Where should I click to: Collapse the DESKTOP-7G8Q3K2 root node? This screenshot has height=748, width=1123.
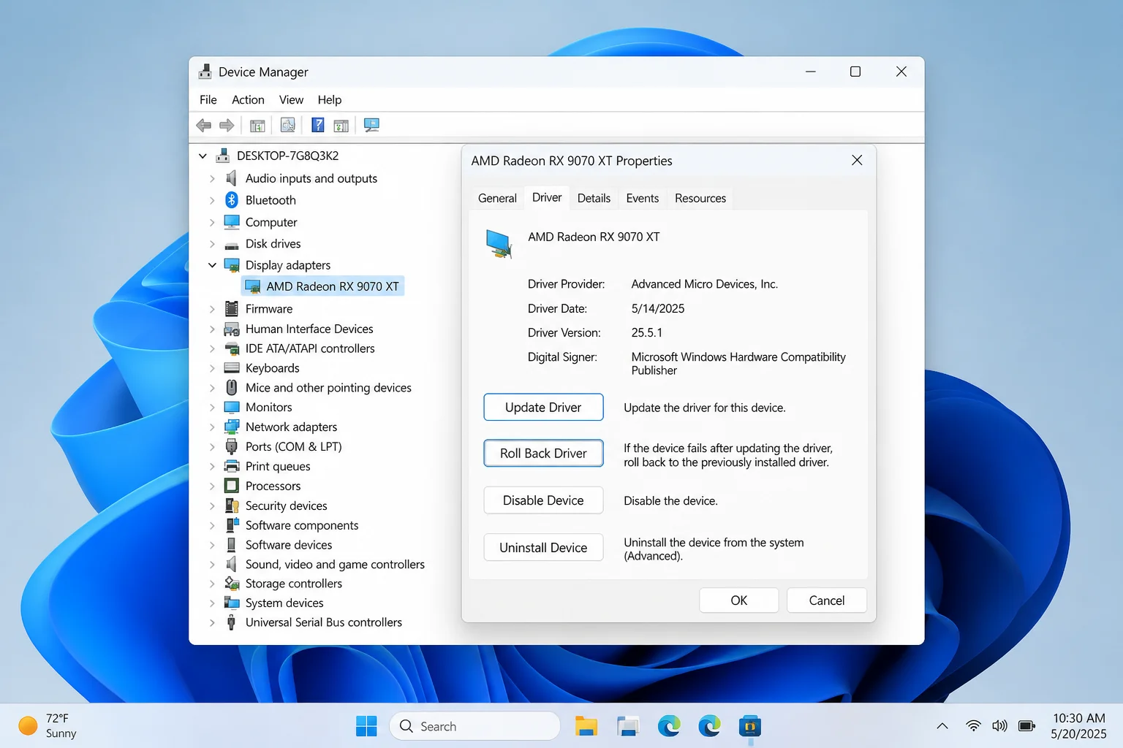click(203, 156)
